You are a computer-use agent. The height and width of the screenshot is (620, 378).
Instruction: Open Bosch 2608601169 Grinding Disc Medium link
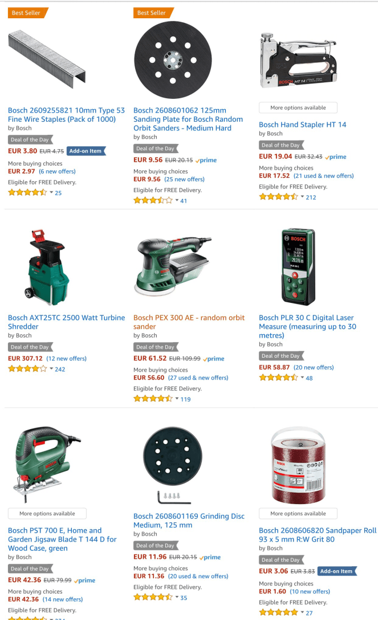pos(189,521)
